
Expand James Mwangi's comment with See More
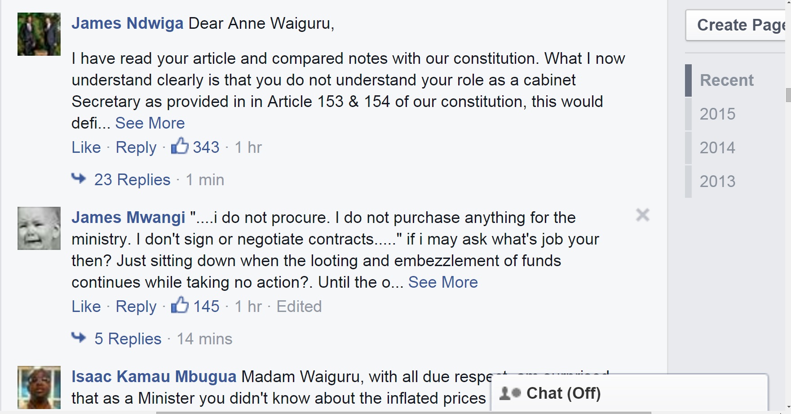tap(443, 282)
